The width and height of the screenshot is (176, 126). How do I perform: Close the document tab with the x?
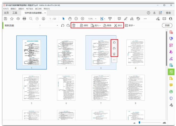[x=45, y=13]
